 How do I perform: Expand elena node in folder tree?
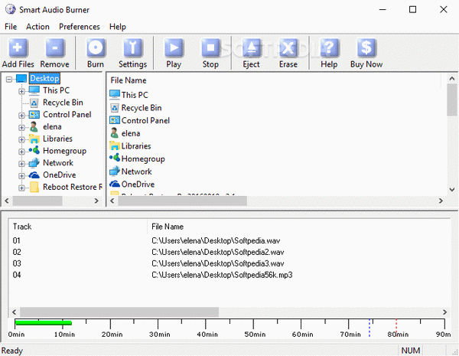[x=21, y=127]
